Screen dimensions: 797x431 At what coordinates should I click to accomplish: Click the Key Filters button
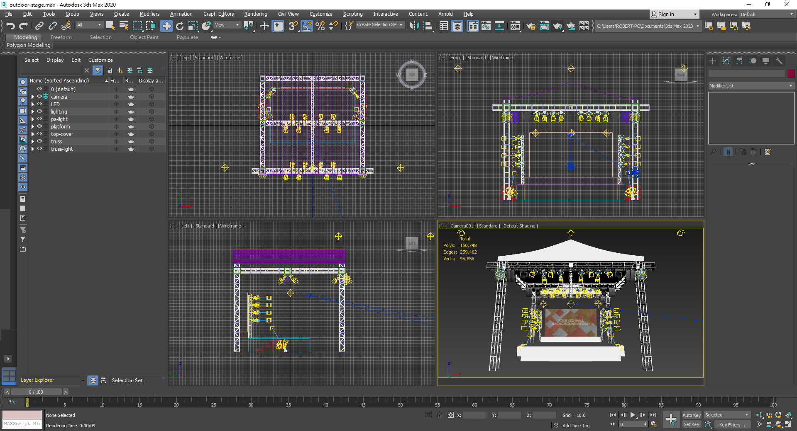pos(732,424)
